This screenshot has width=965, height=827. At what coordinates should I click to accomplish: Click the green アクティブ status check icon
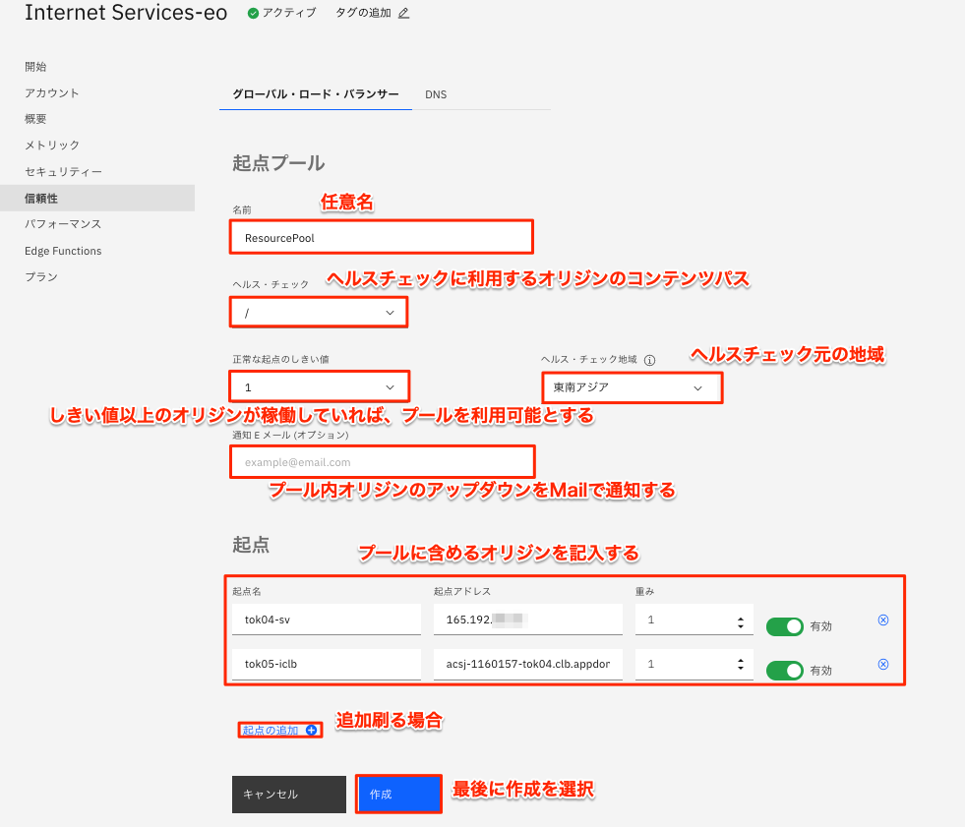pyautogui.click(x=253, y=13)
